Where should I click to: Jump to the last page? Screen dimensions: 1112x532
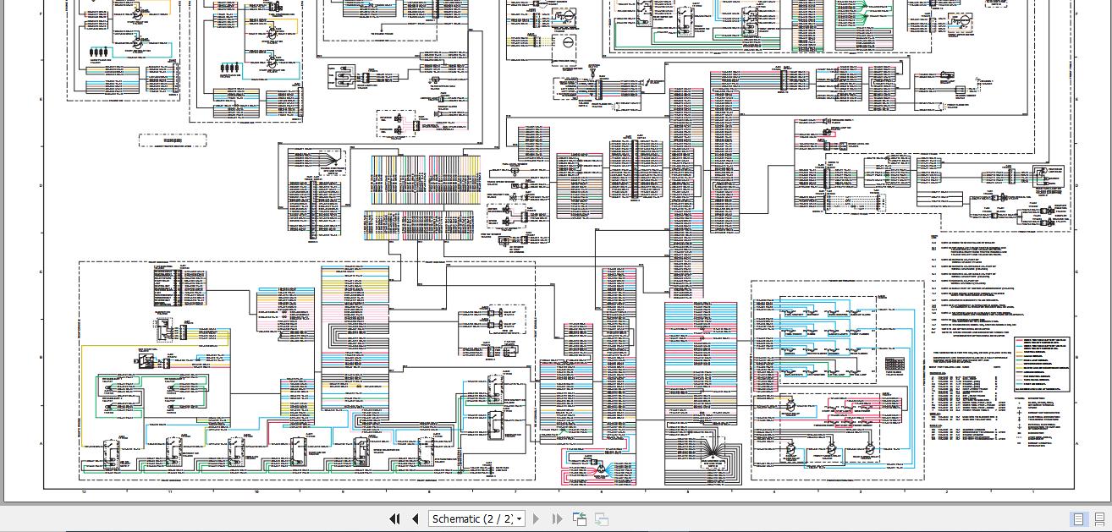(x=557, y=518)
